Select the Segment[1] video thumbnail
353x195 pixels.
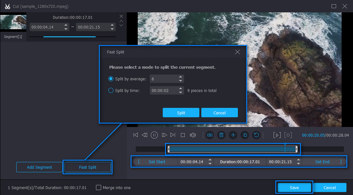(x=13, y=23)
